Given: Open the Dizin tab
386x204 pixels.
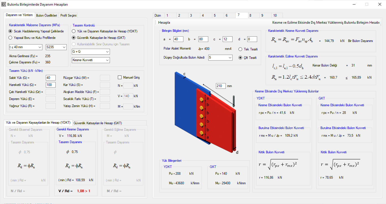Looking at the screenshot, I should (x=158, y=15).
